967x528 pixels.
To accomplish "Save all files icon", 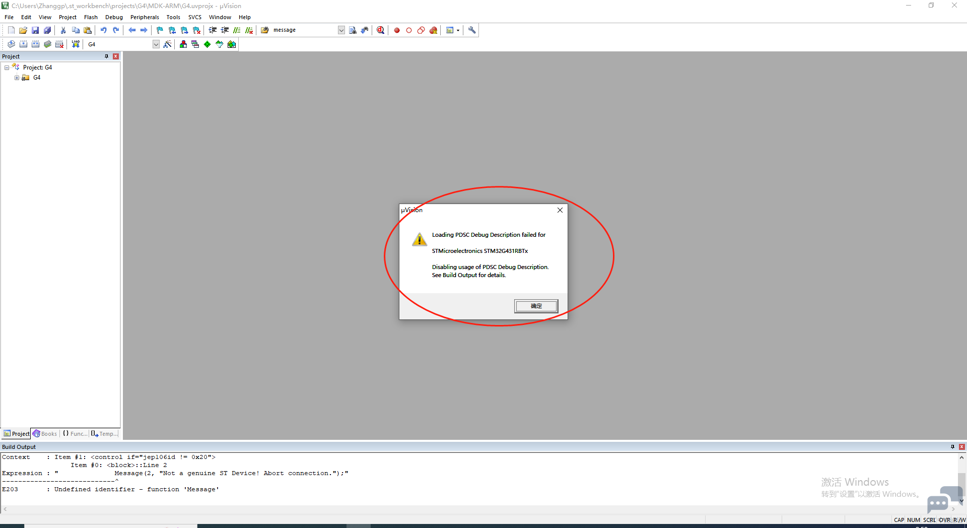I will 47,30.
